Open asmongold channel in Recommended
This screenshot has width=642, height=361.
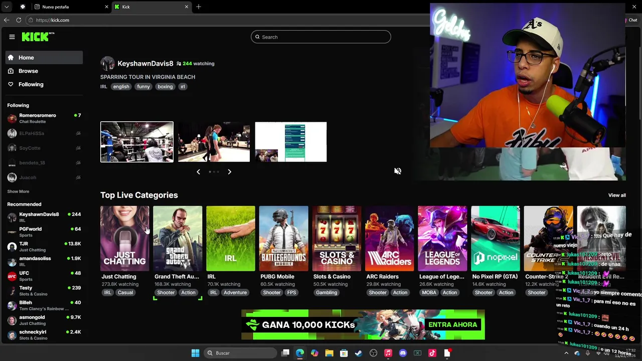44,320
